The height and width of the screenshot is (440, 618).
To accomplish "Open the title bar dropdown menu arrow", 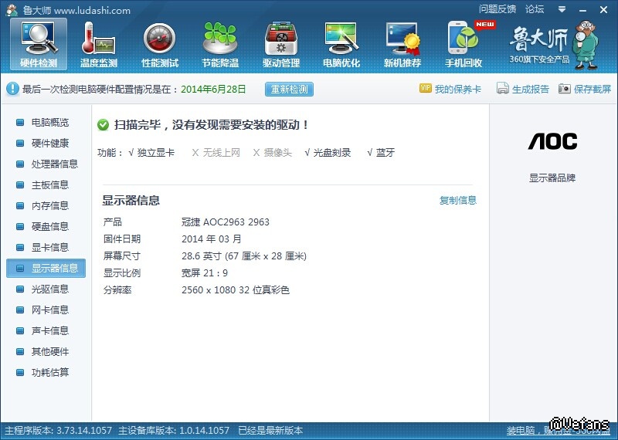I will click(560, 9).
